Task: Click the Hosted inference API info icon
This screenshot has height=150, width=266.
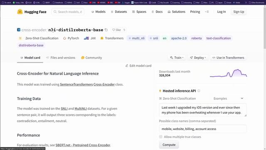Action: click(x=199, y=91)
